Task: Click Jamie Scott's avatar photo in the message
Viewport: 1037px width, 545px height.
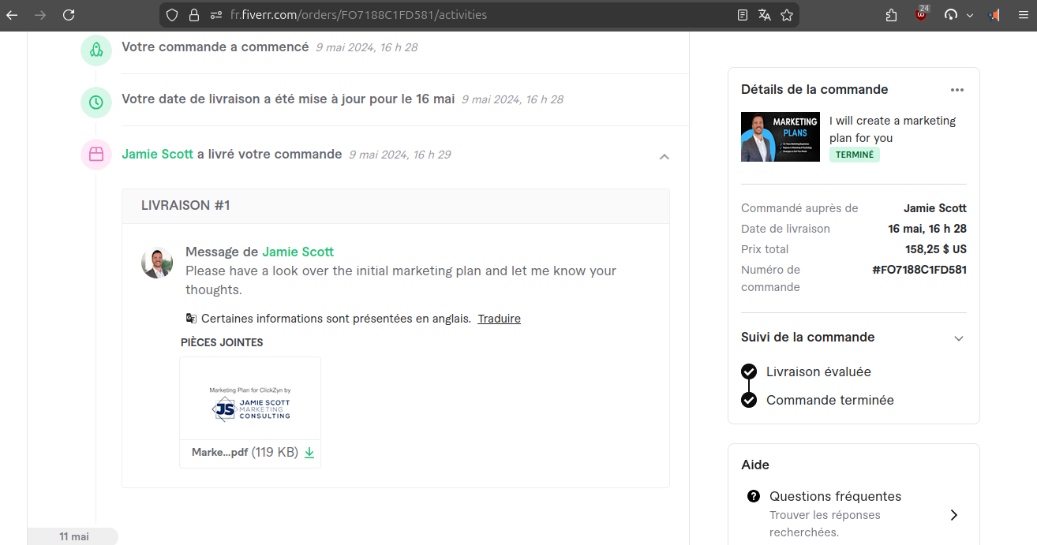Action: 157,263
